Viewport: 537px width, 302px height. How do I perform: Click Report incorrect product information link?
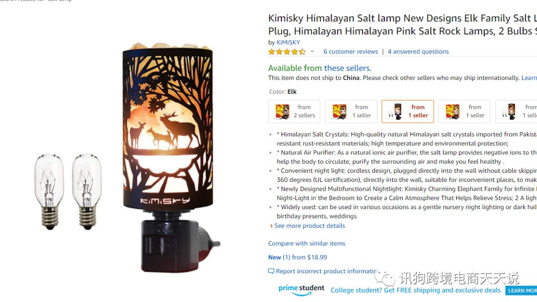(327, 271)
